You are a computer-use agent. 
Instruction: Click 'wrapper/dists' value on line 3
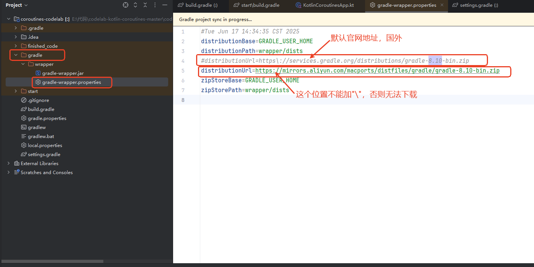[281, 51]
